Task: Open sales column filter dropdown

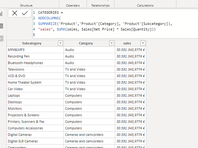Action: click(143, 43)
